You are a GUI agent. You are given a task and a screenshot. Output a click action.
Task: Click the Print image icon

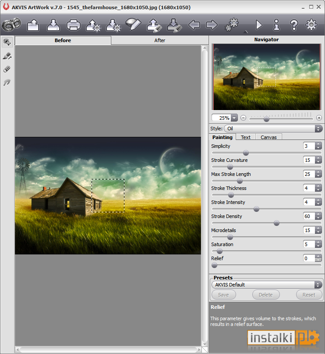pos(73,25)
